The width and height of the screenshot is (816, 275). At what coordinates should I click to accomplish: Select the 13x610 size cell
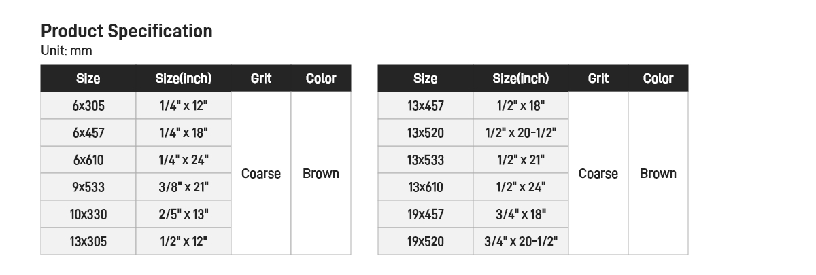[x=426, y=187]
